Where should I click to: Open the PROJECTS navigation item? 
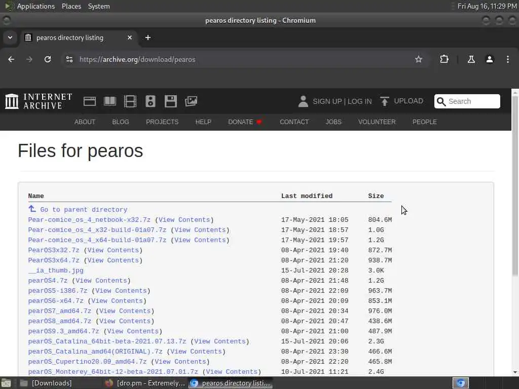[162, 122]
